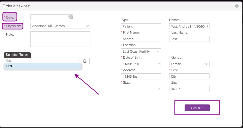Click the Type field showing Patient
The width and height of the screenshot is (243, 128).
coord(141,26)
